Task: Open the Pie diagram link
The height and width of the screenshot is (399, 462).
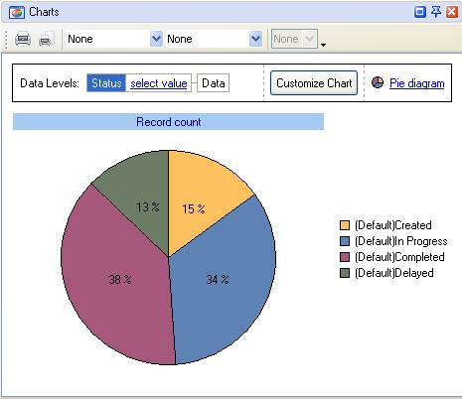Action: click(x=416, y=83)
